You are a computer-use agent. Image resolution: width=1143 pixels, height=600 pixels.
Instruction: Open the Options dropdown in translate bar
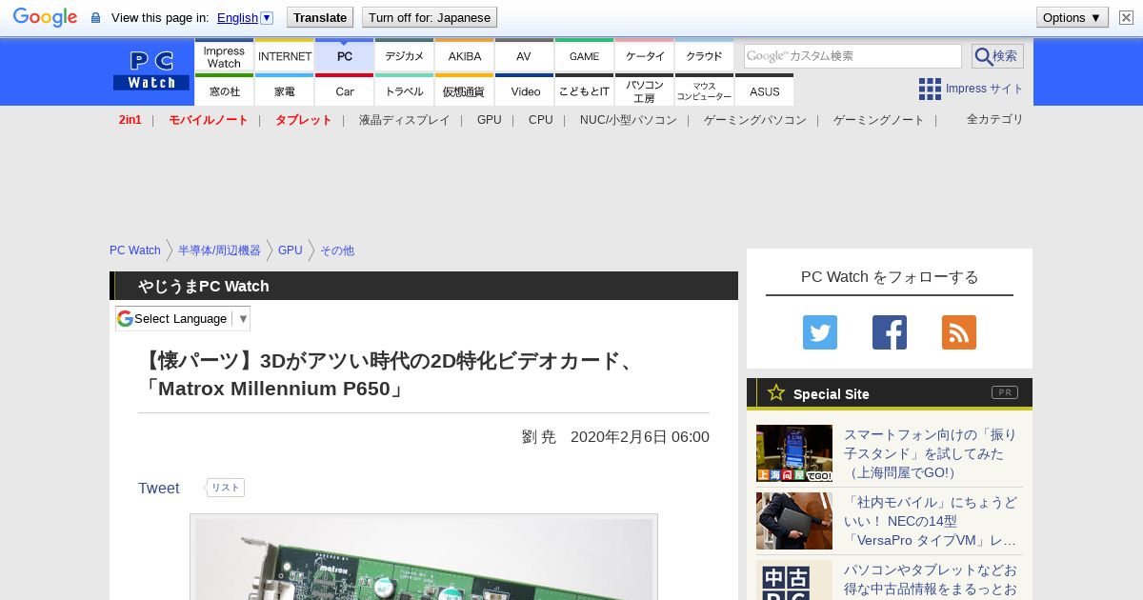coord(1073,17)
